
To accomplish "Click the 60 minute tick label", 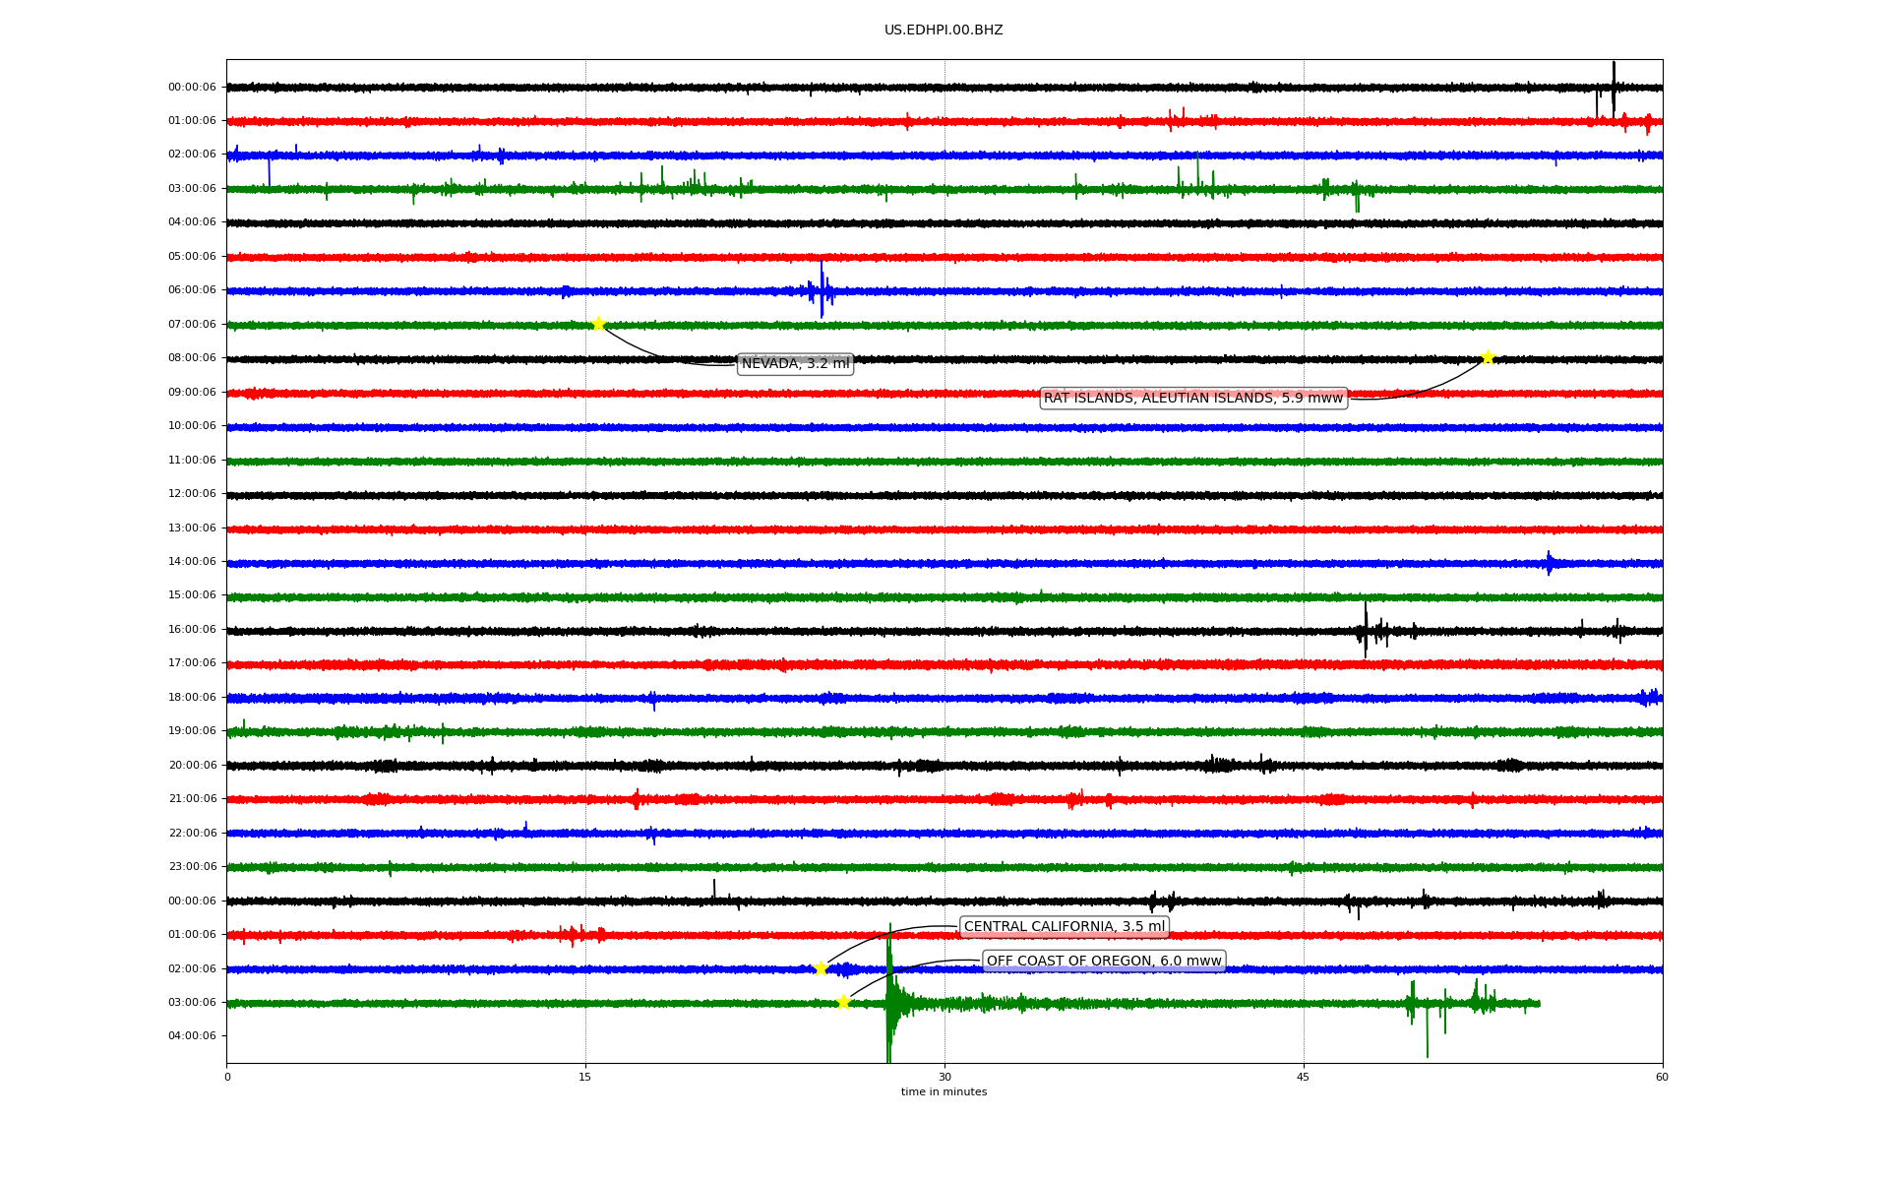I will pyautogui.click(x=1662, y=1077).
